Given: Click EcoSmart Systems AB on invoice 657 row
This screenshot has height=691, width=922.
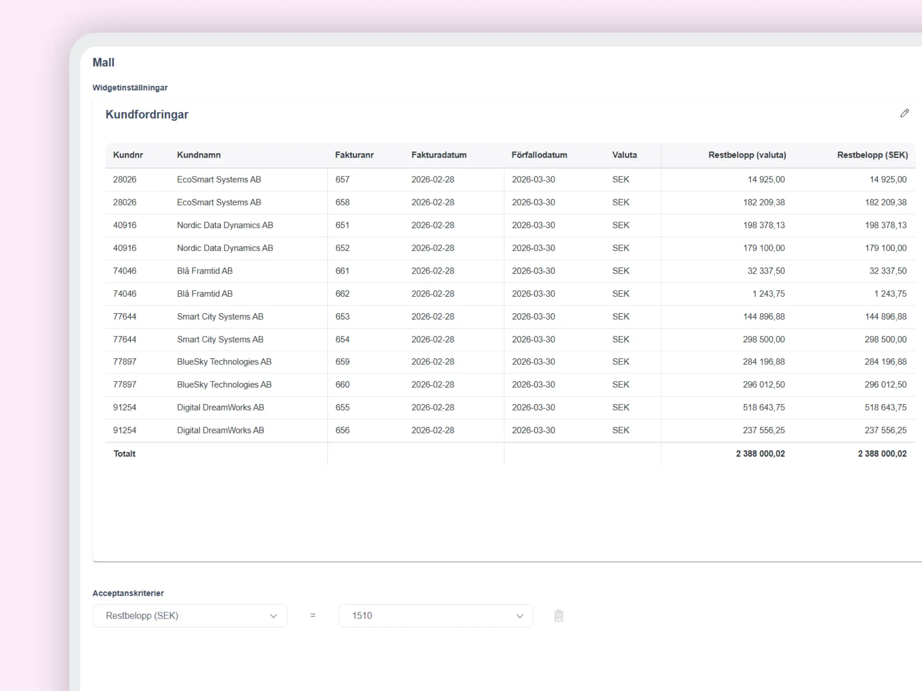Looking at the screenshot, I should coord(219,179).
